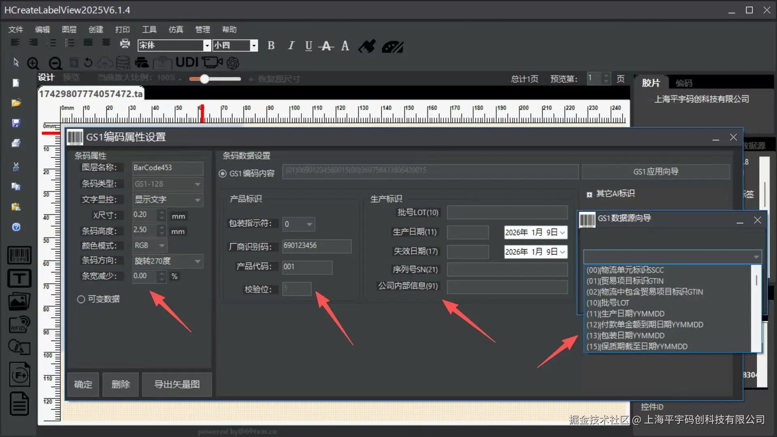Select the GS1编码内容 radio button
The image size is (777, 437).
tap(223, 174)
